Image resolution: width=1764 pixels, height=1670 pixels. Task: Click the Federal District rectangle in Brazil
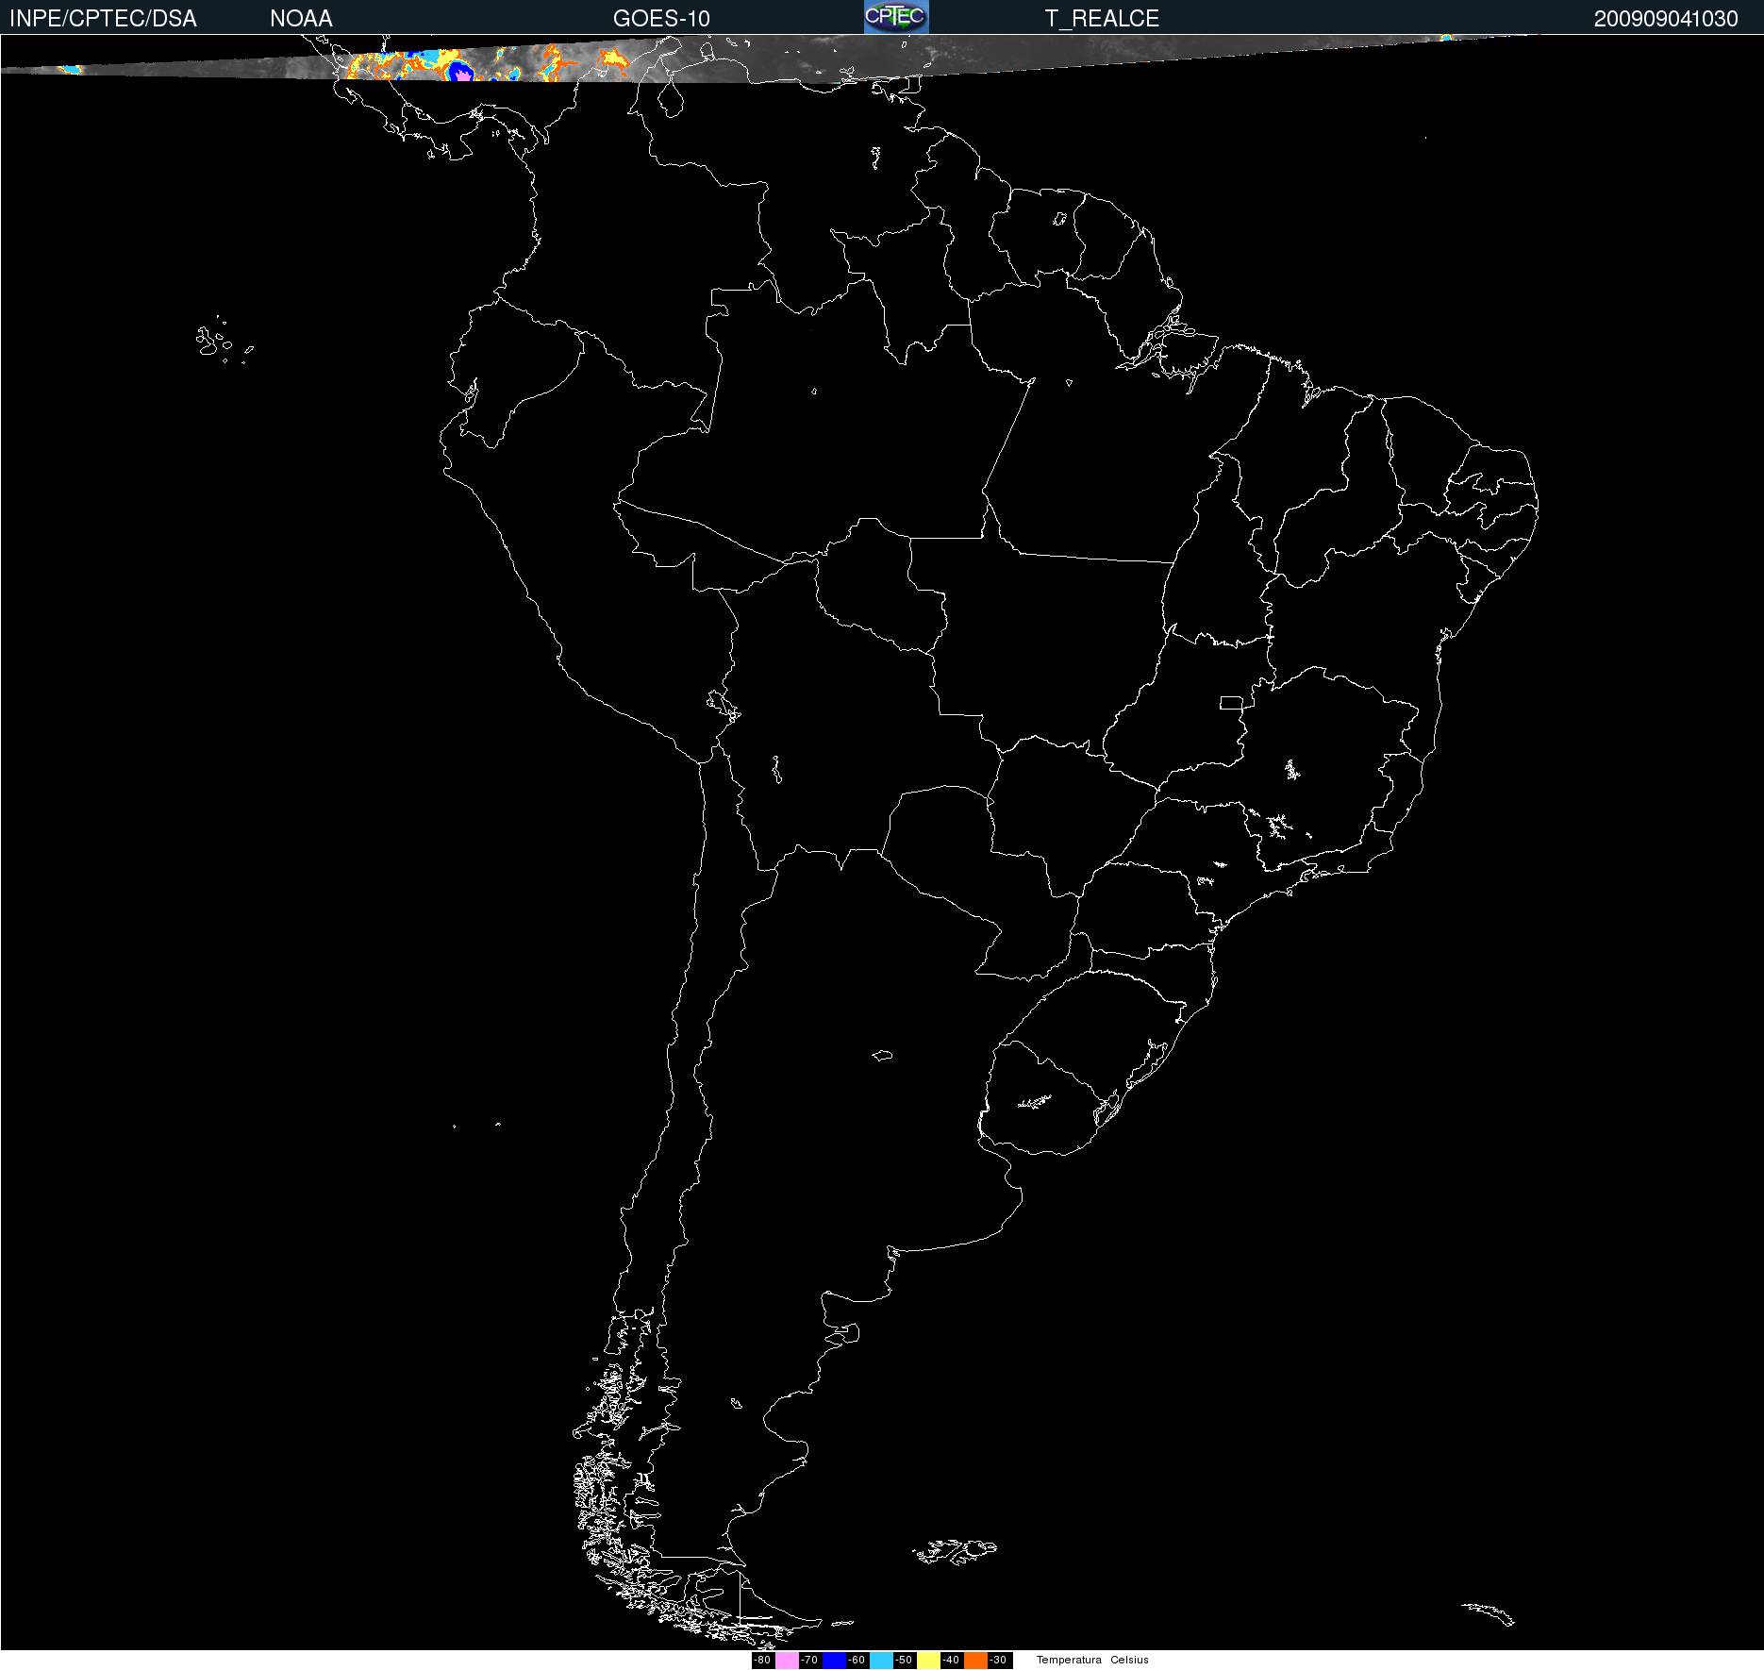coord(1231,702)
